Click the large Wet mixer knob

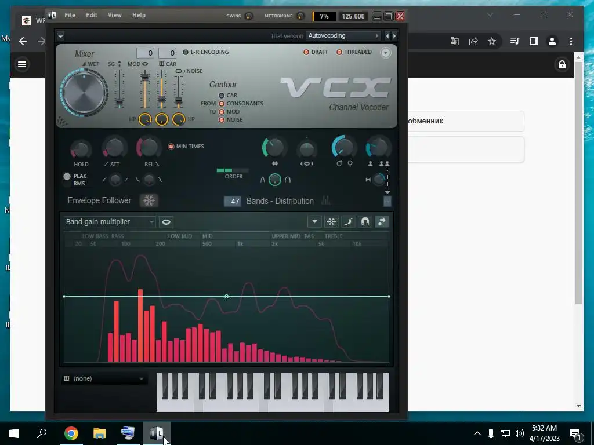tap(84, 93)
